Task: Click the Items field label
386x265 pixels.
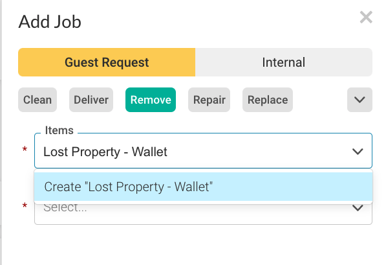Action: (59, 130)
